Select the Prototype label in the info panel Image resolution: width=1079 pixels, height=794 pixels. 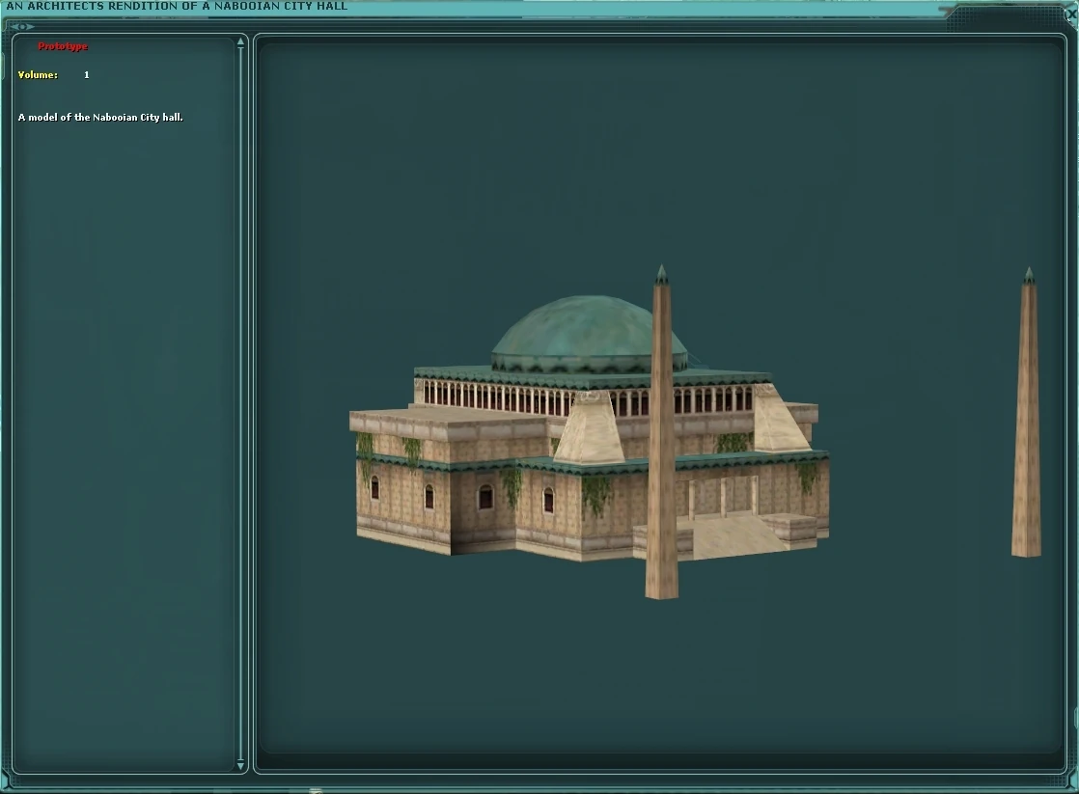coord(62,45)
